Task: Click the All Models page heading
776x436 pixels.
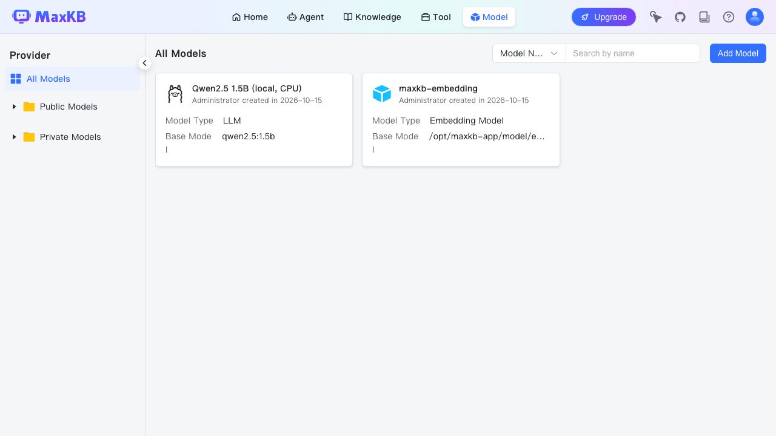Action: coord(181,53)
